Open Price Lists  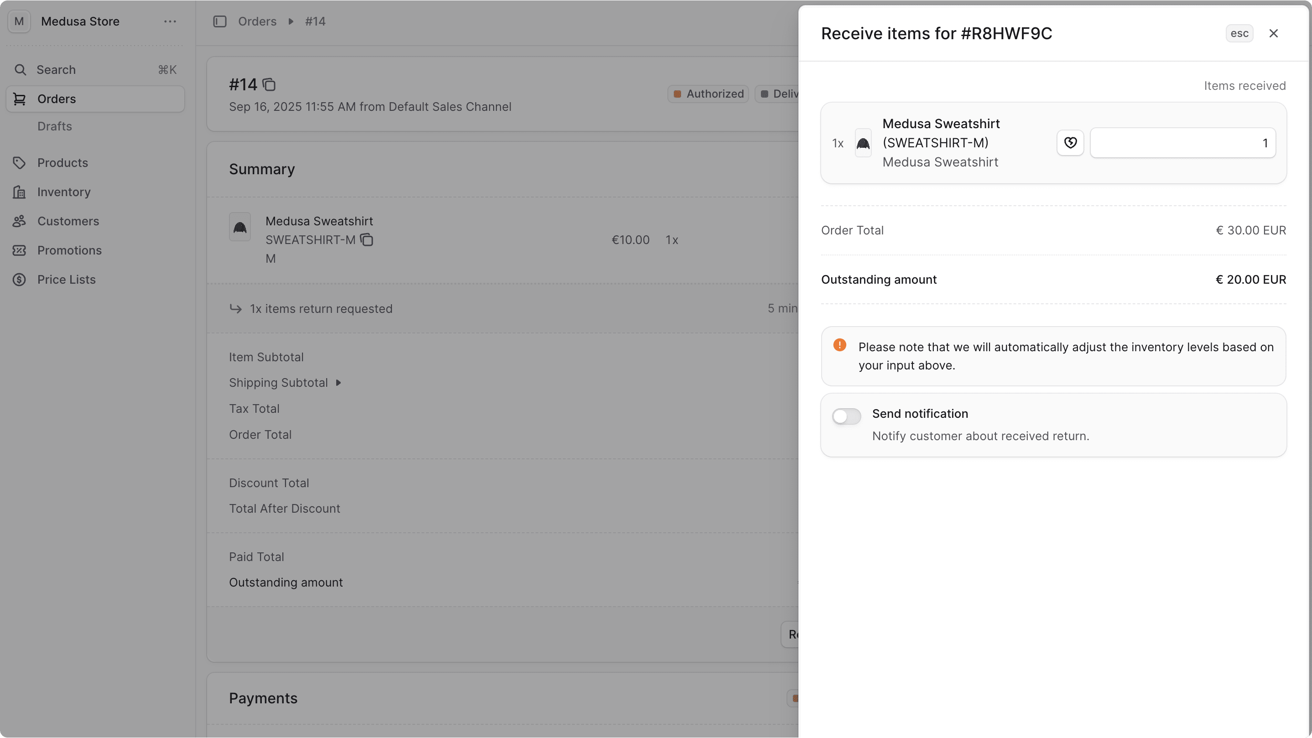tap(67, 279)
